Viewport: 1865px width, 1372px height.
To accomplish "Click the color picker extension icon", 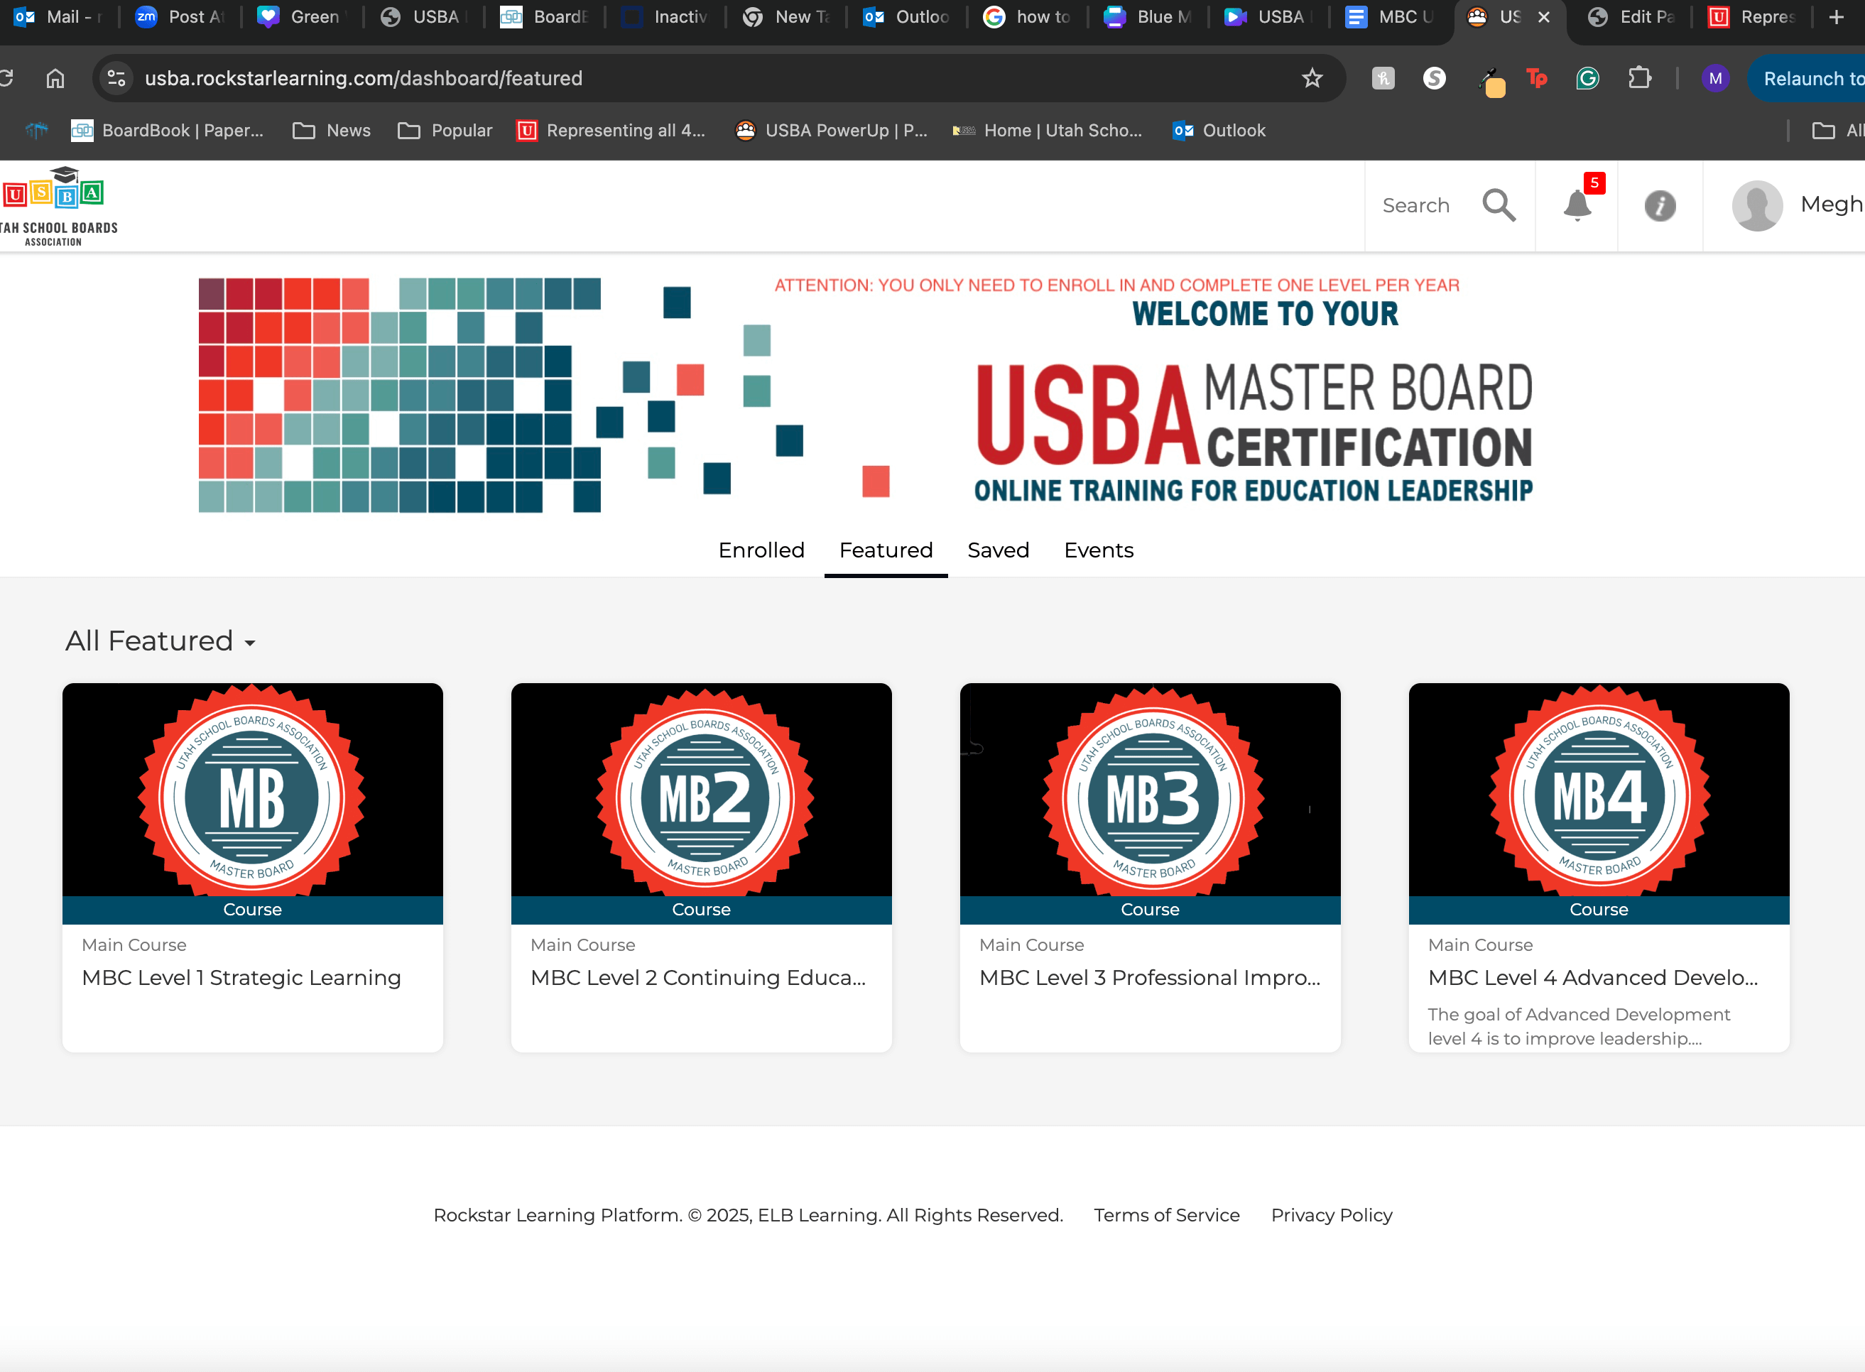I will tap(1491, 82).
